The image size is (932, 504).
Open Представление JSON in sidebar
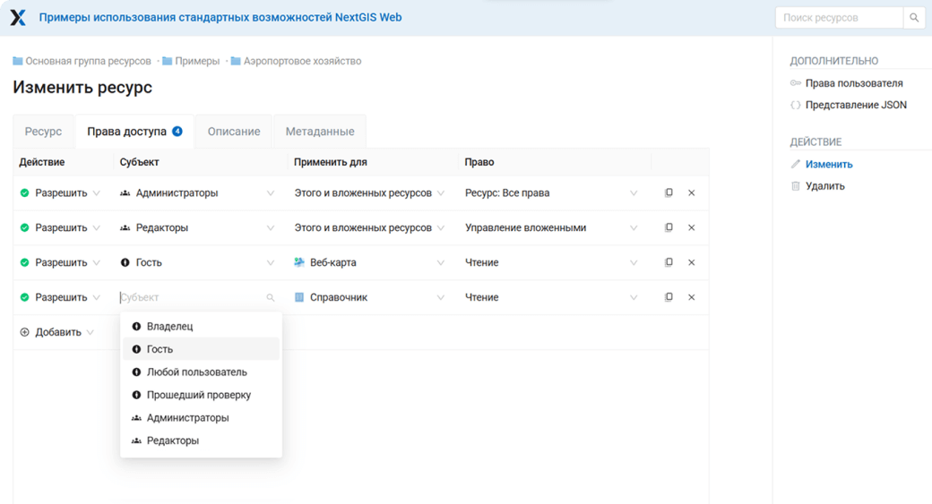(855, 105)
